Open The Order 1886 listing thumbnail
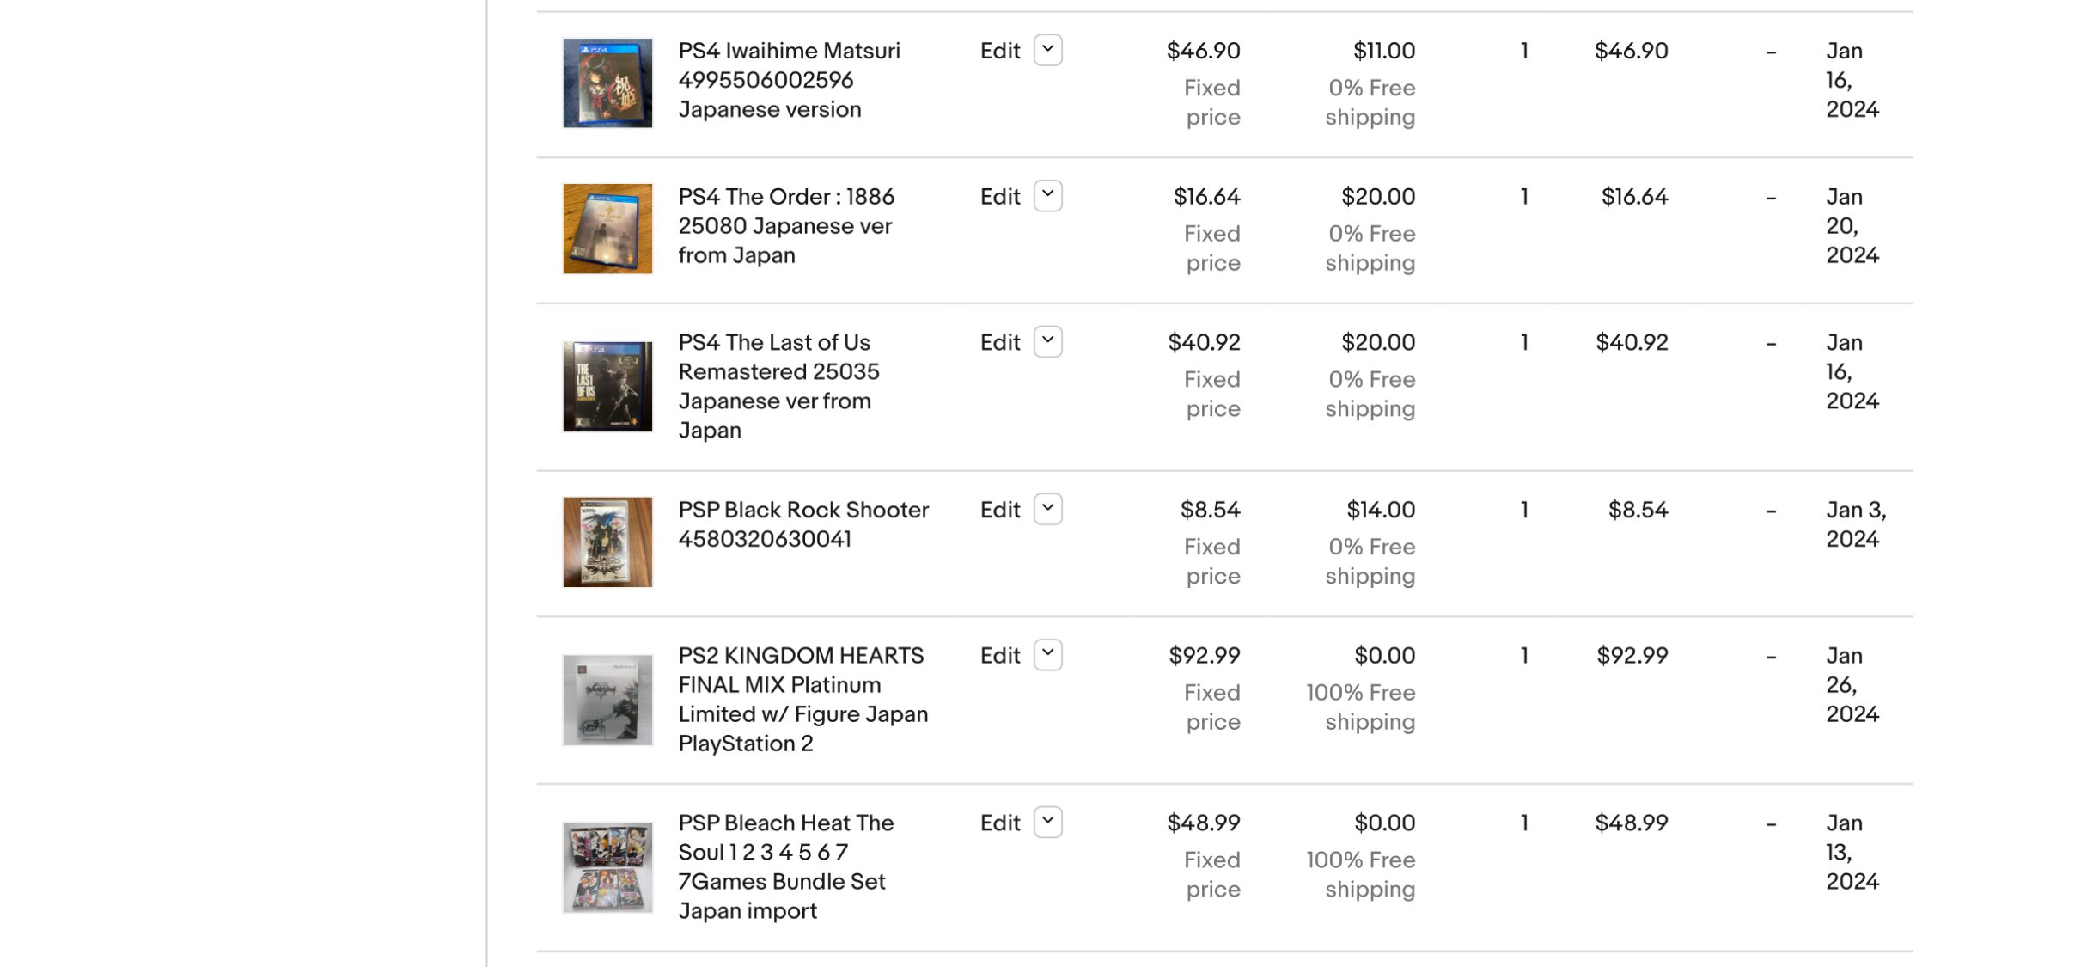 coord(607,229)
